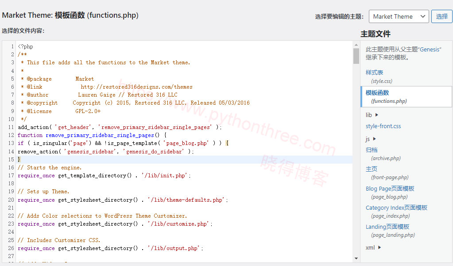The image size is (453, 266).
Task: Open Landing页面模板 file
Action: [x=387, y=227]
